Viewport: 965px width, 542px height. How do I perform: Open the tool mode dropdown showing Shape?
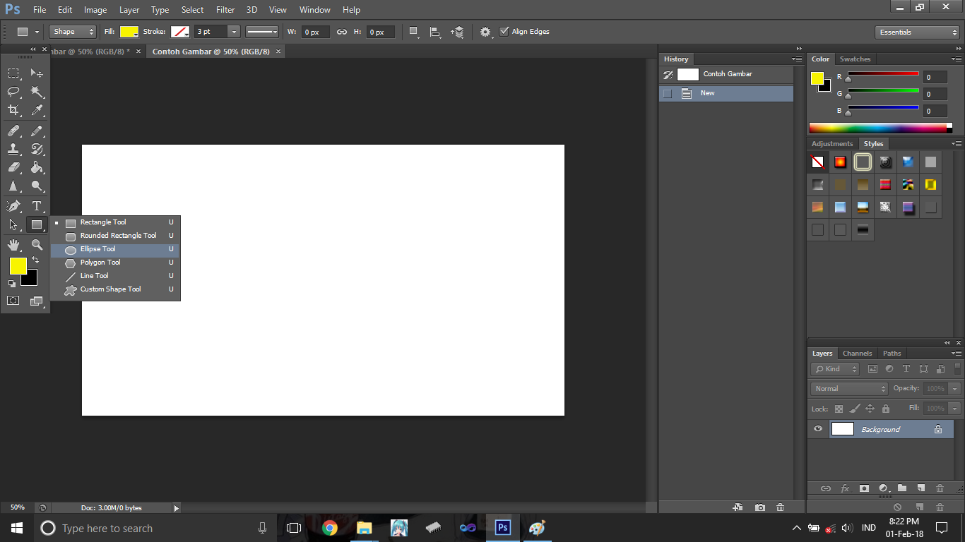(x=71, y=31)
